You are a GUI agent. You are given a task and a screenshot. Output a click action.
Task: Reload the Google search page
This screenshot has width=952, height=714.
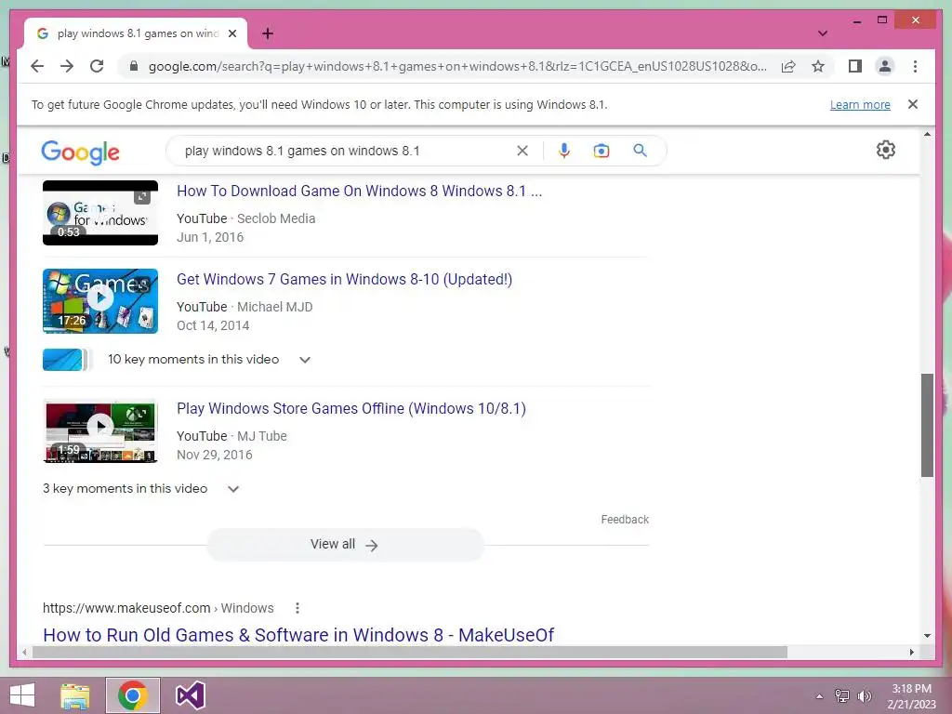click(97, 66)
